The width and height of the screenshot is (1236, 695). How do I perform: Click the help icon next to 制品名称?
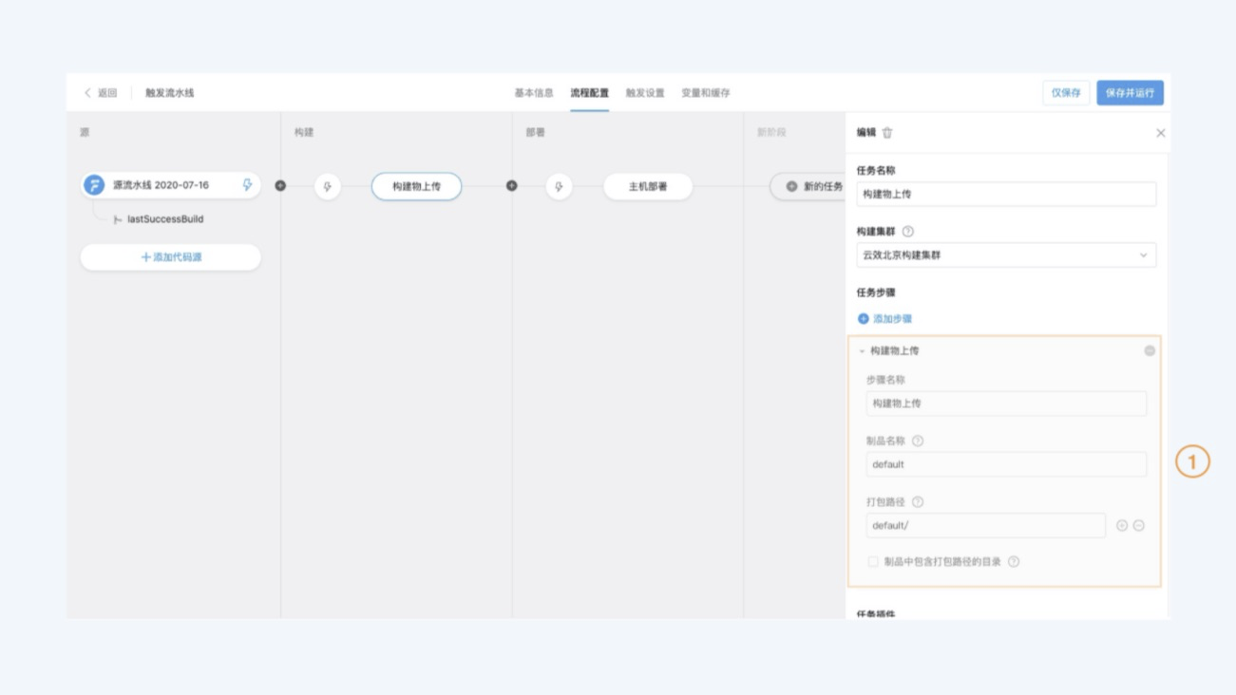point(918,441)
